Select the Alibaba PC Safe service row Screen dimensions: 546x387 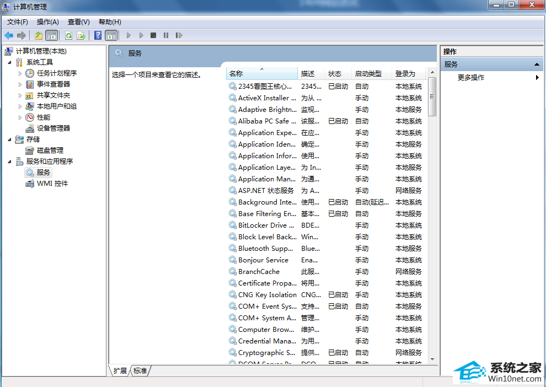[x=326, y=121]
